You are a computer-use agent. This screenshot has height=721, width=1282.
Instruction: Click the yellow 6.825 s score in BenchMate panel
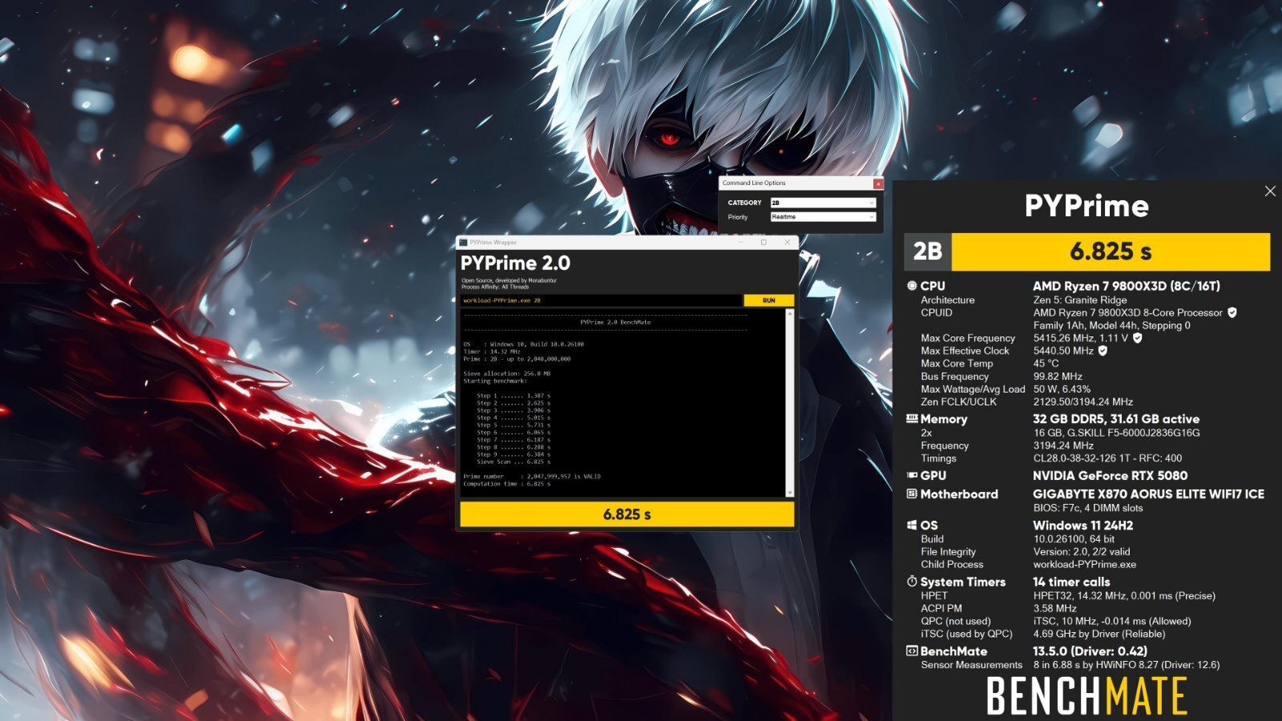(1111, 252)
